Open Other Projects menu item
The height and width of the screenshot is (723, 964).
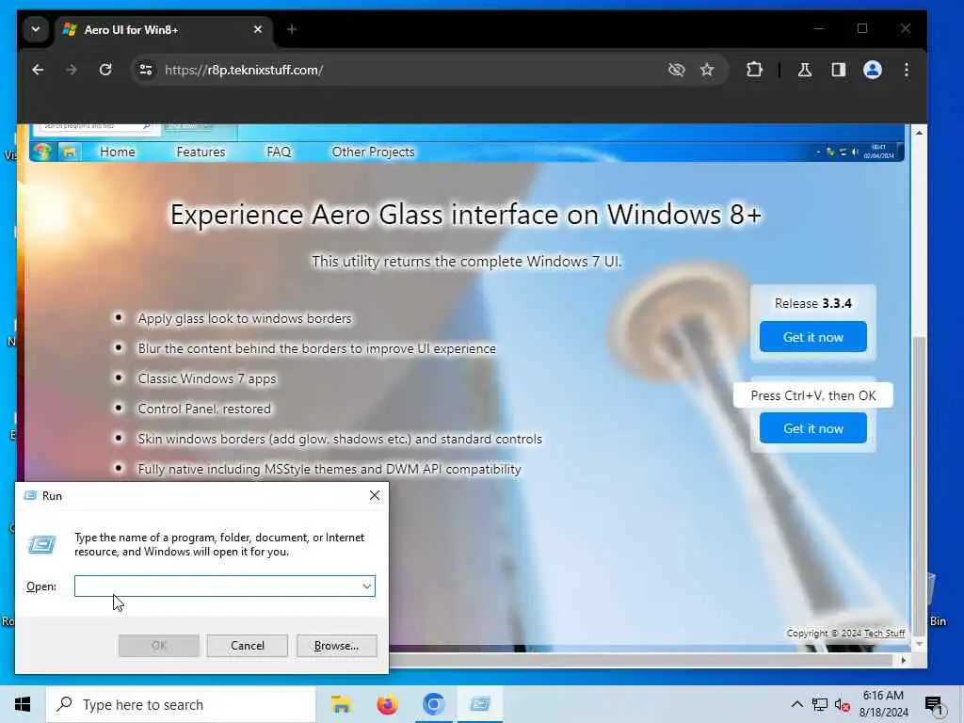click(x=373, y=152)
